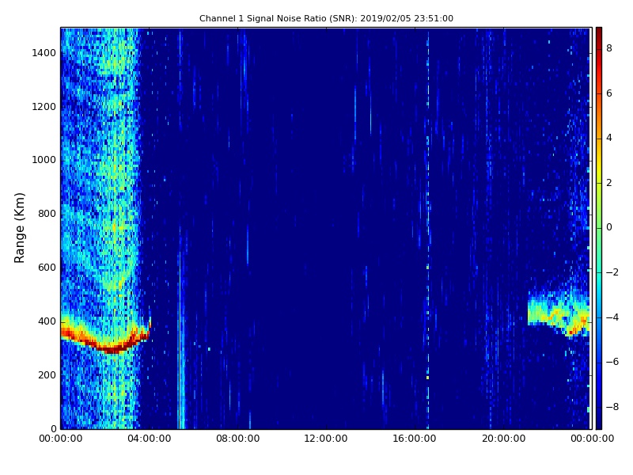Click the 04:00:00 time tick label

[149, 439]
